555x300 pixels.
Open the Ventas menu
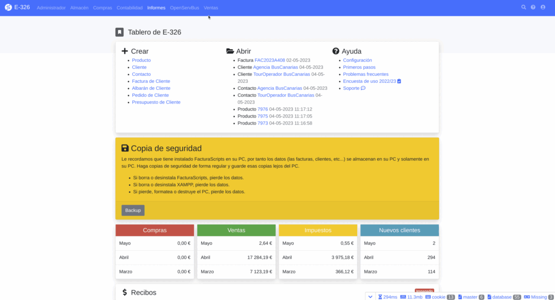point(211,8)
